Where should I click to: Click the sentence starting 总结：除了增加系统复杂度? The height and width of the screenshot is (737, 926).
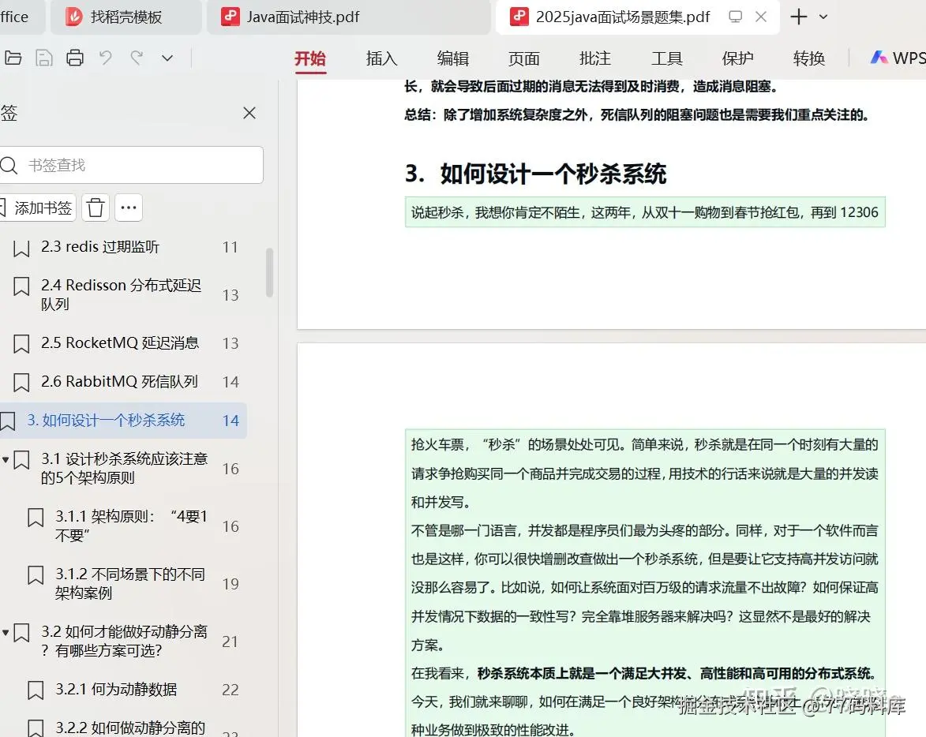coord(636,114)
